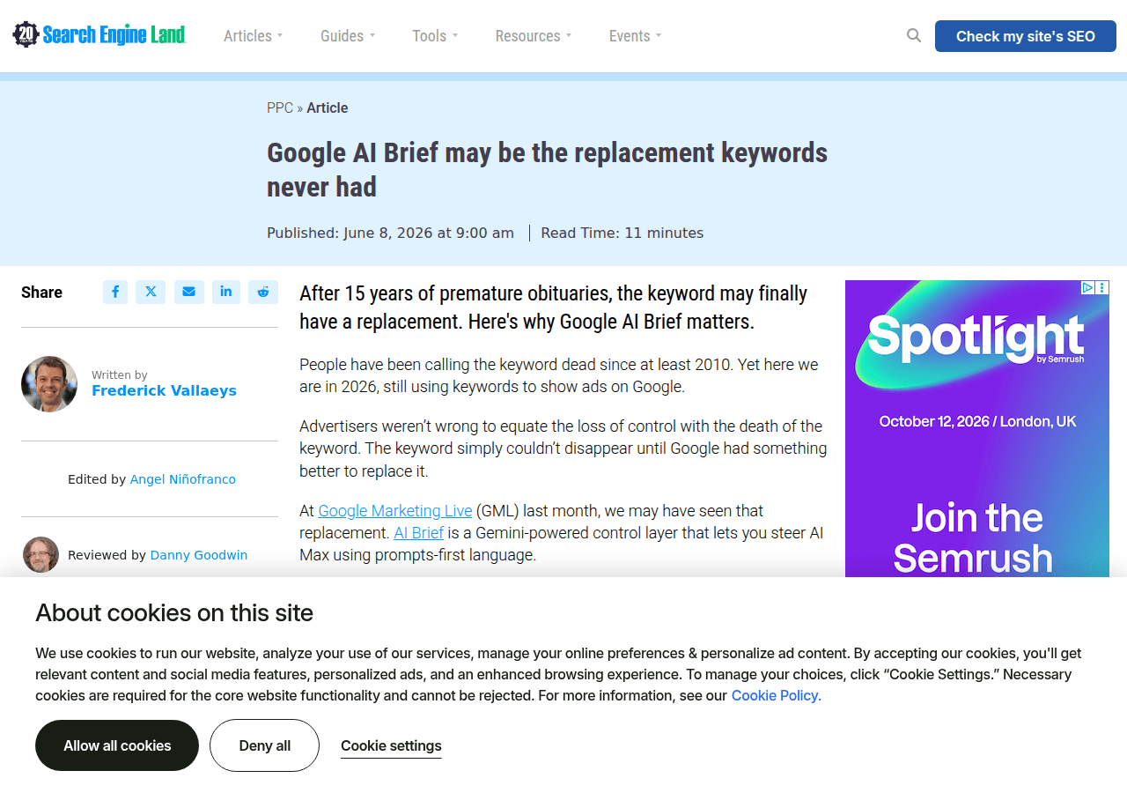This screenshot has width=1127, height=793.
Task: Click the Spotlight by Semrush ad banner
Action: tap(977, 429)
